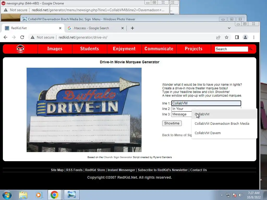
Task: Switch to Photo Viewer taskbar icon
Action: pyautogui.click(x=72, y=195)
